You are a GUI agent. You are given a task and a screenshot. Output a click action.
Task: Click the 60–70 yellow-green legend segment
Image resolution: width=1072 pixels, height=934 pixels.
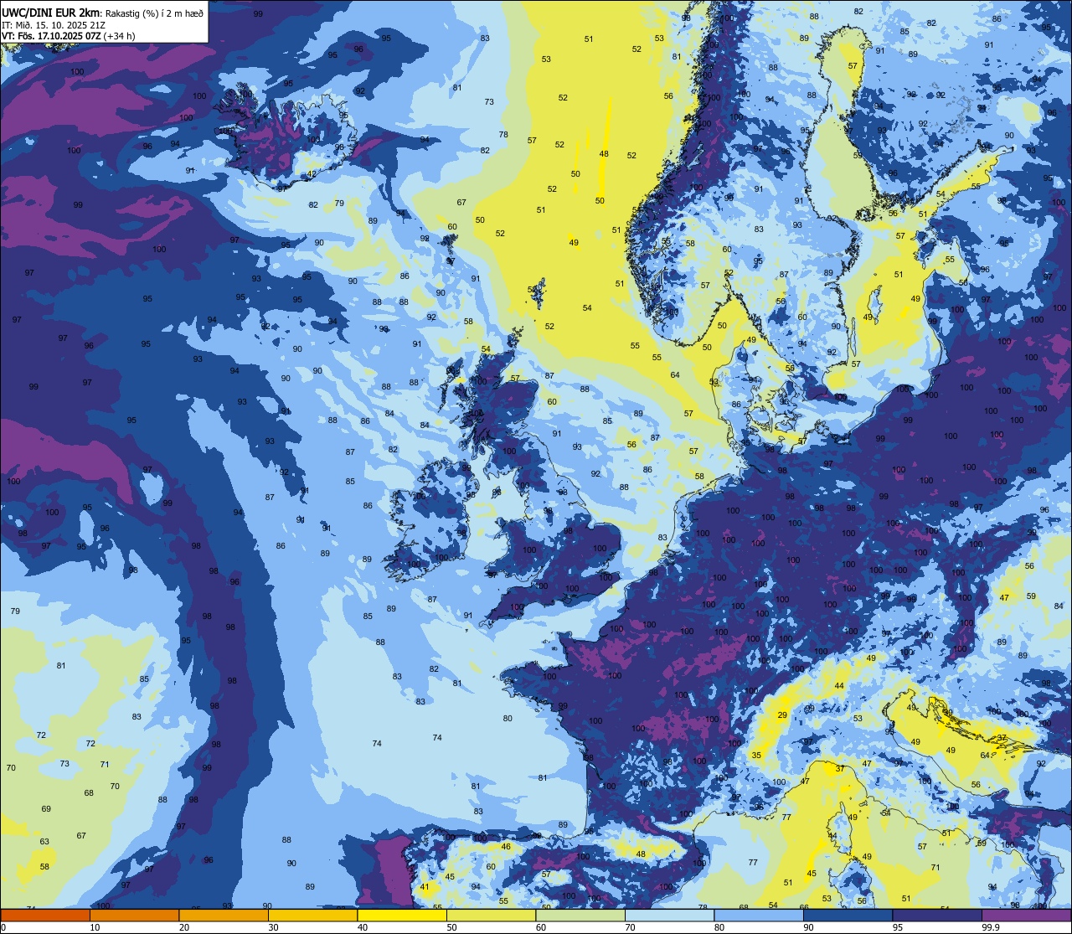click(580, 915)
